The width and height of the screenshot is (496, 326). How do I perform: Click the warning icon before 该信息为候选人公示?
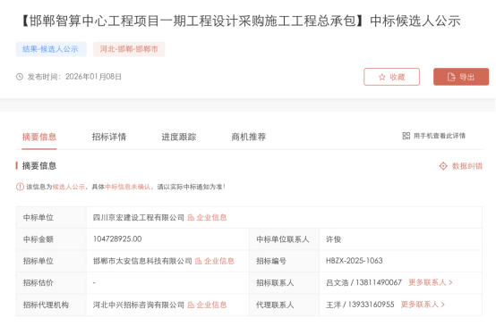click(20, 187)
